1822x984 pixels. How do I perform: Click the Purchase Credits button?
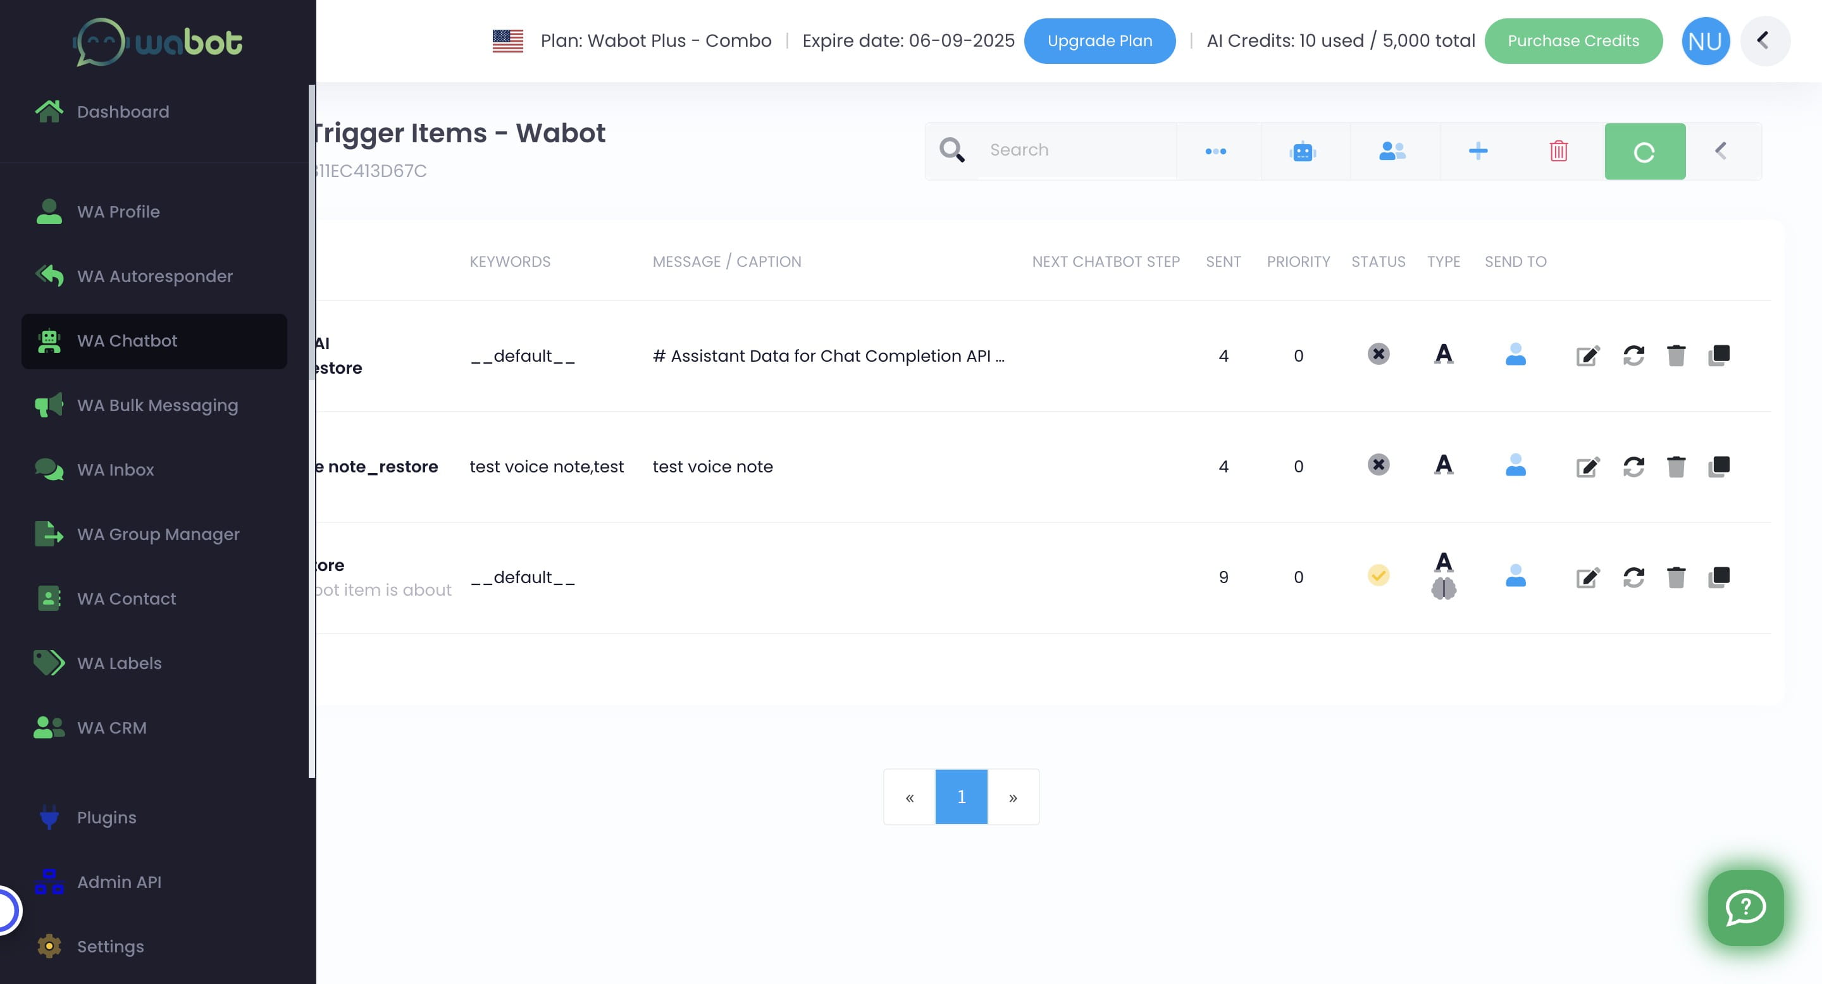pyautogui.click(x=1572, y=41)
